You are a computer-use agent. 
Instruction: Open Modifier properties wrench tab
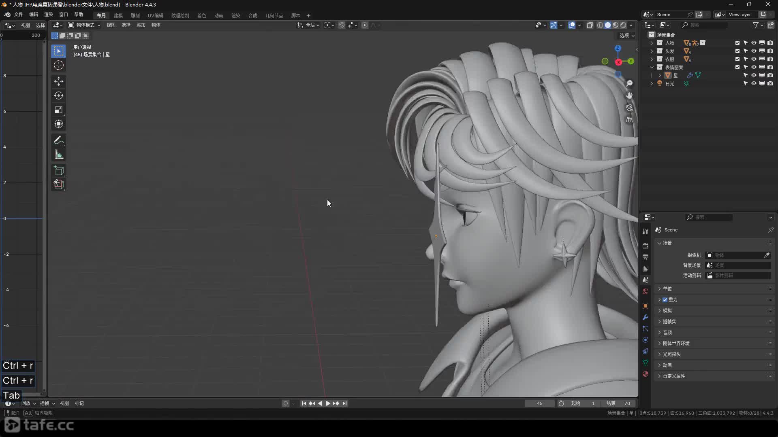tap(645, 317)
